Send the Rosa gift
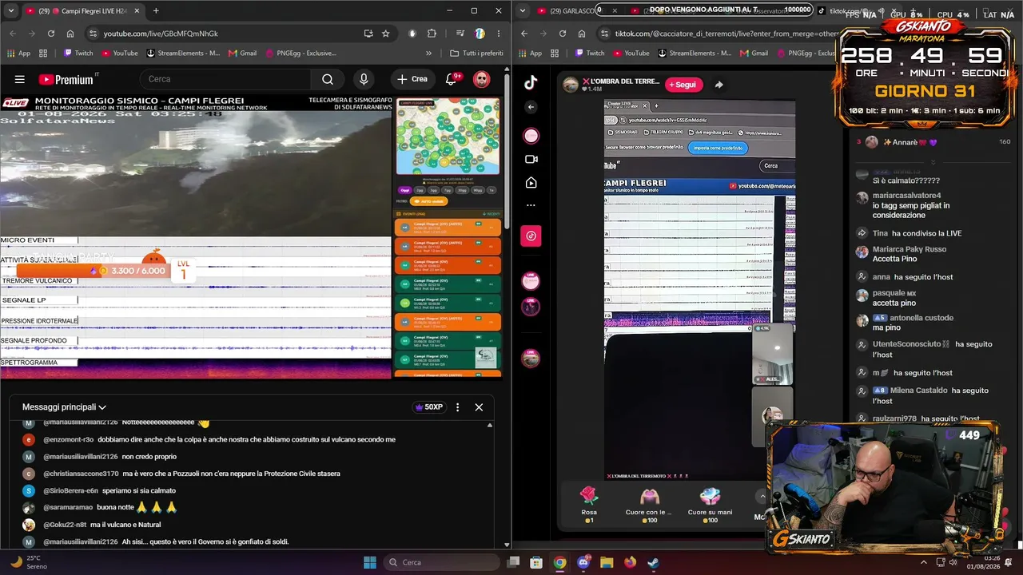Viewport: 1023px width, 575px height. (x=589, y=504)
